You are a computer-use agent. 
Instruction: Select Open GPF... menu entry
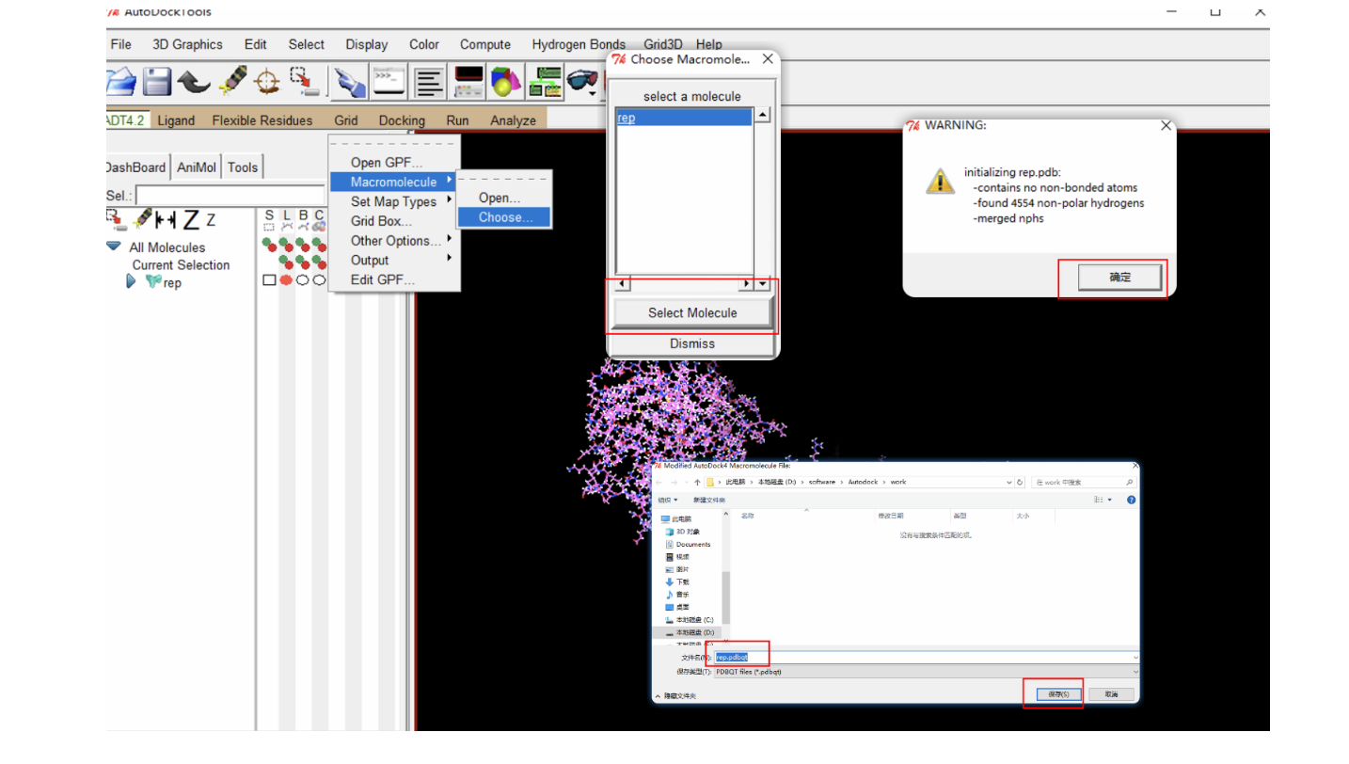pyautogui.click(x=387, y=163)
